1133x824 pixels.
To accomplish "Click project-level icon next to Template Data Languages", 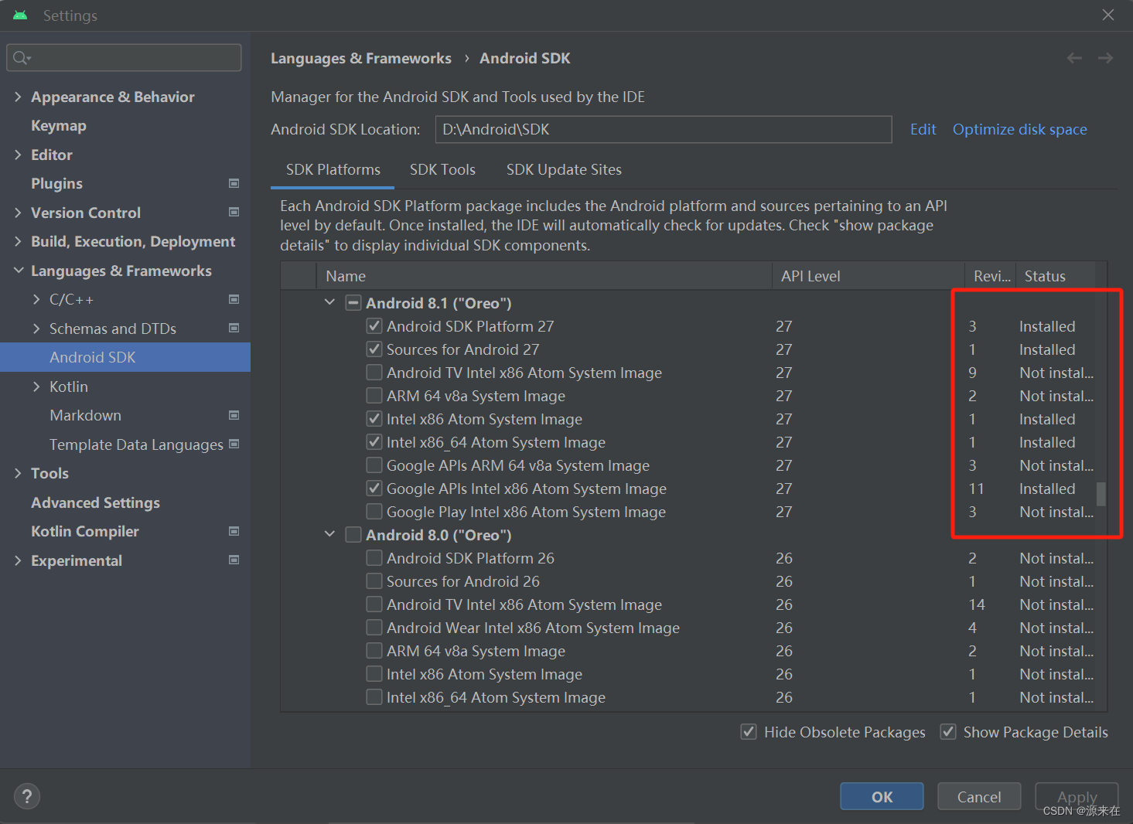I will point(234,444).
